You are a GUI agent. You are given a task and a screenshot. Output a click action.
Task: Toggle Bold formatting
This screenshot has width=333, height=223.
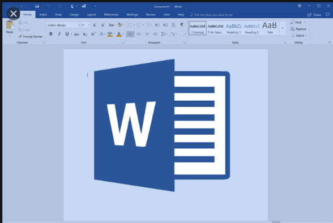point(51,34)
